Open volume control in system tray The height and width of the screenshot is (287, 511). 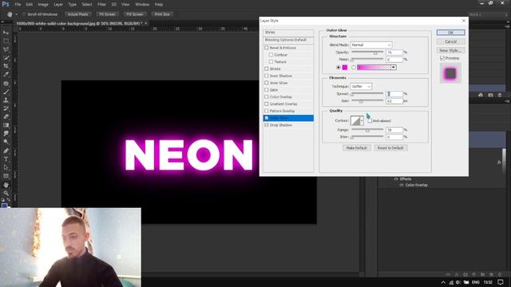(458, 282)
